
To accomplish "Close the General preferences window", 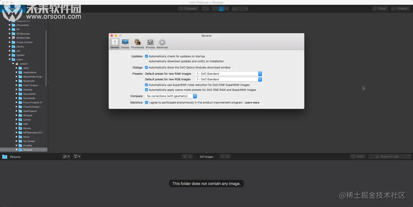I will pos(112,36).
